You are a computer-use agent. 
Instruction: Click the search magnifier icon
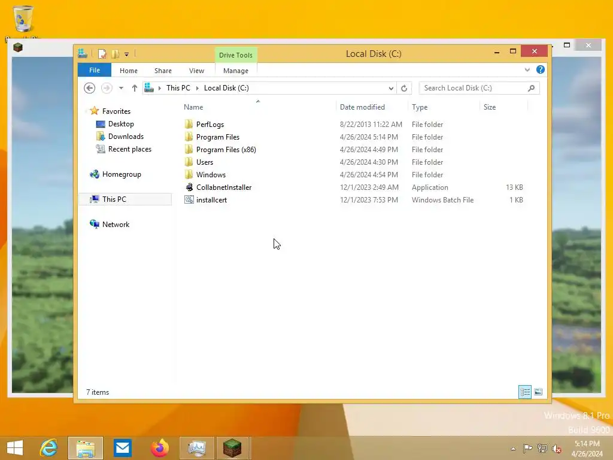pyautogui.click(x=531, y=88)
